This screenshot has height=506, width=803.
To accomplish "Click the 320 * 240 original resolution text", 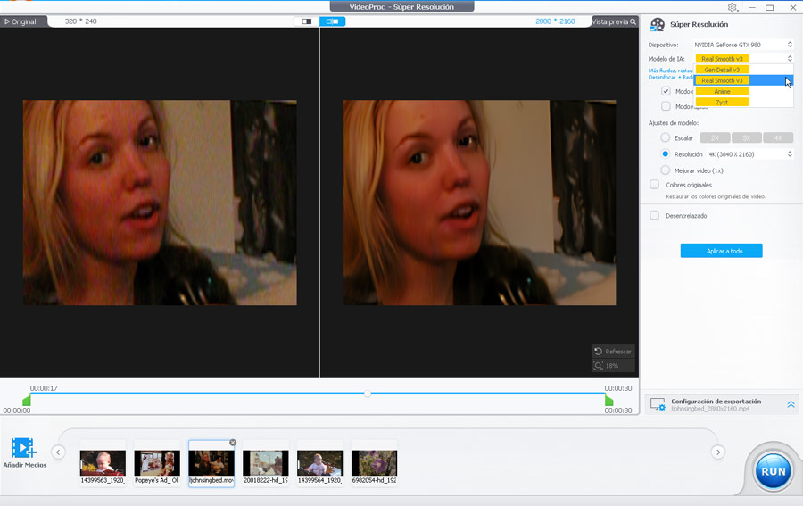I will coord(81,21).
